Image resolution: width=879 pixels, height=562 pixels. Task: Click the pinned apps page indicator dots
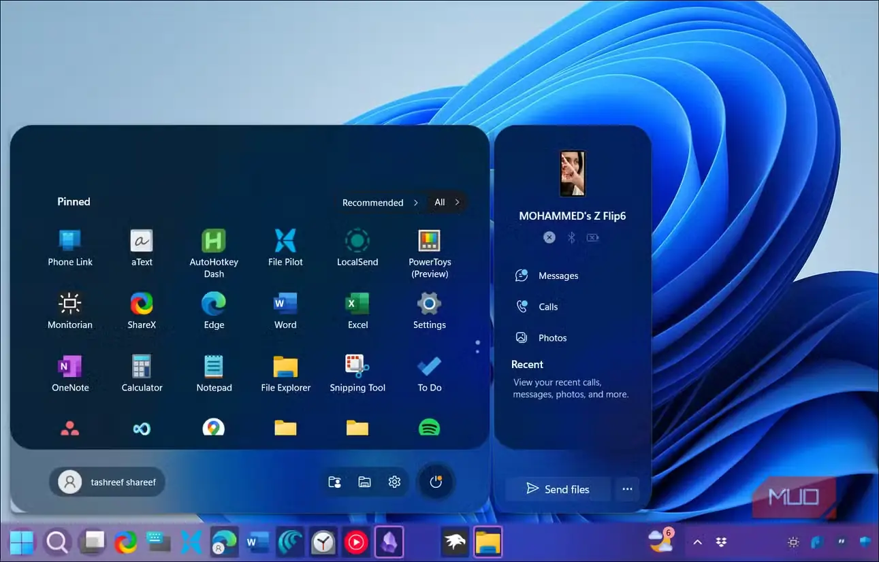click(x=477, y=347)
